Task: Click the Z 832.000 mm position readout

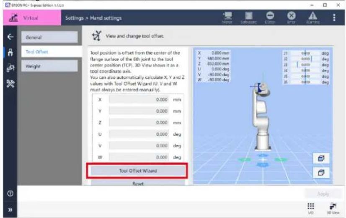Action: point(214,64)
